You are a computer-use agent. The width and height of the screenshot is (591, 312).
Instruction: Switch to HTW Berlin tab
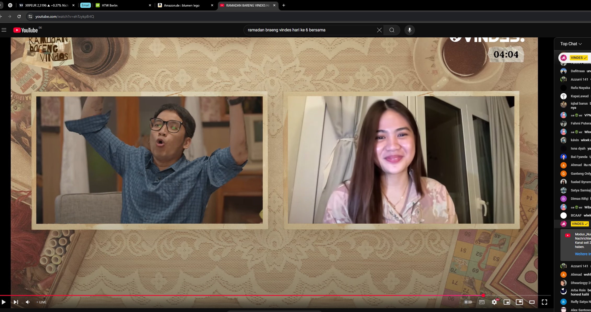[123, 5]
